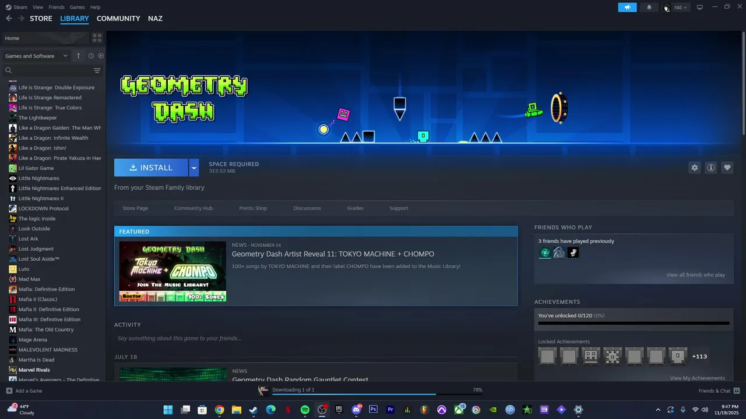The image size is (746, 419).
Task: View all friends who play
Action: click(696, 275)
